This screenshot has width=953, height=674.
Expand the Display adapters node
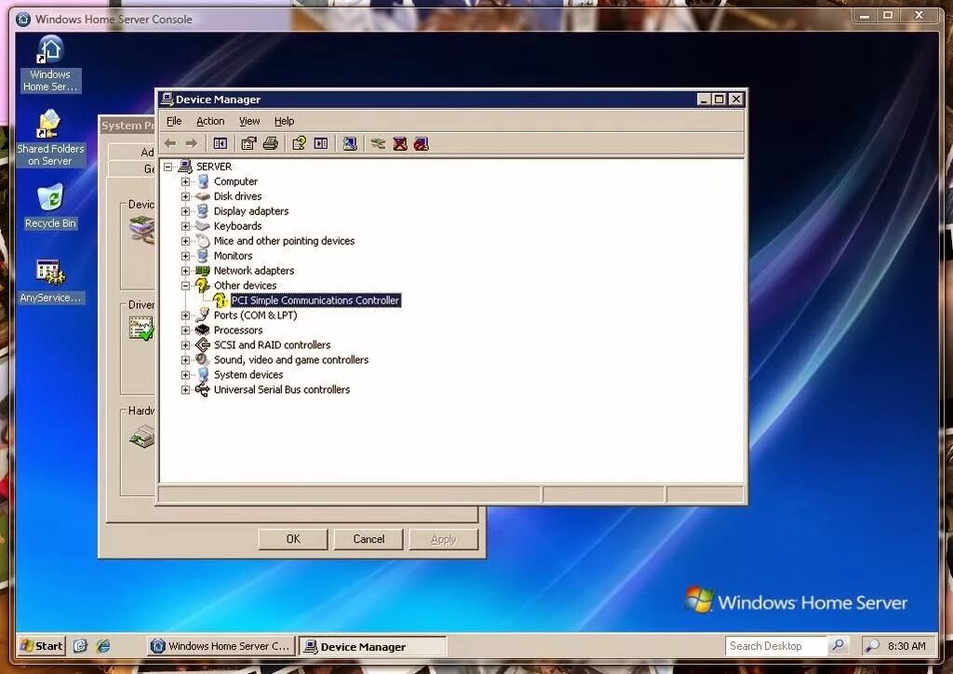click(185, 211)
